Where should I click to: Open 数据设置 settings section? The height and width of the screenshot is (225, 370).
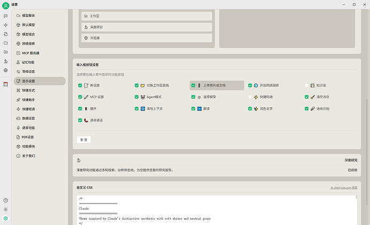[39, 118]
